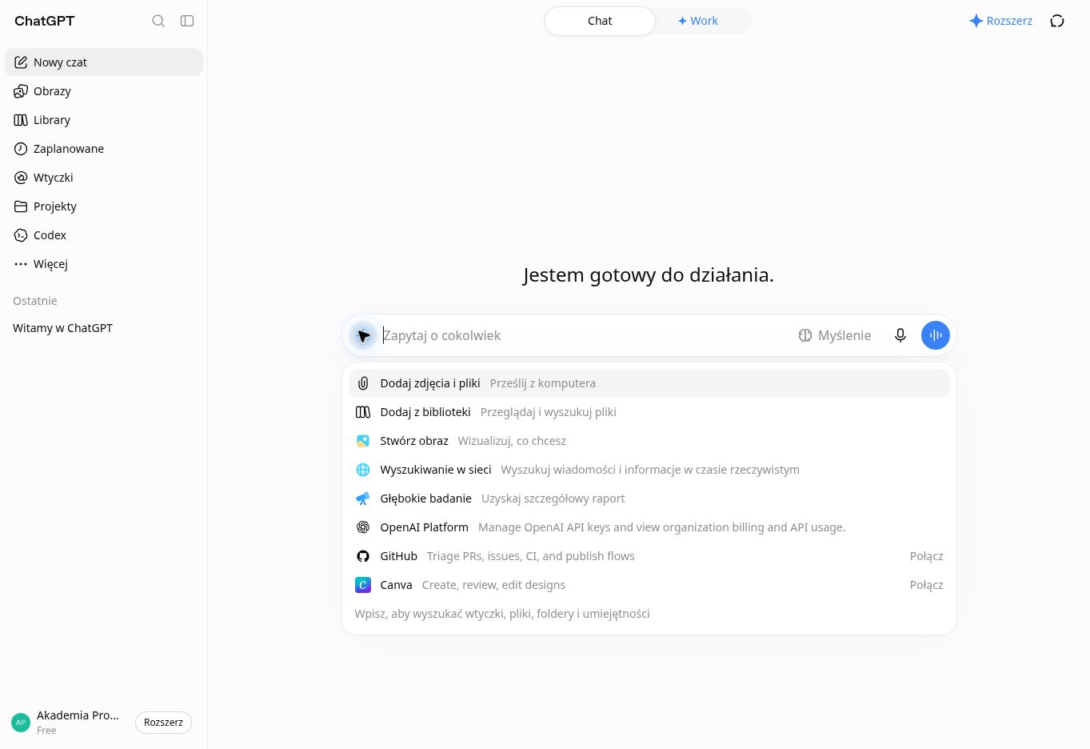Select Dodaj zdjęcia i pliki
The width and height of the screenshot is (1090, 749).
649,383
